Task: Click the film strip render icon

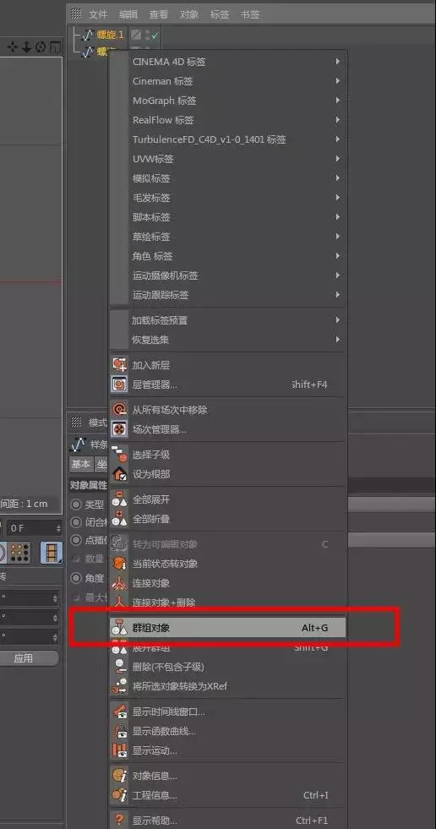Action: (x=52, y=552)
